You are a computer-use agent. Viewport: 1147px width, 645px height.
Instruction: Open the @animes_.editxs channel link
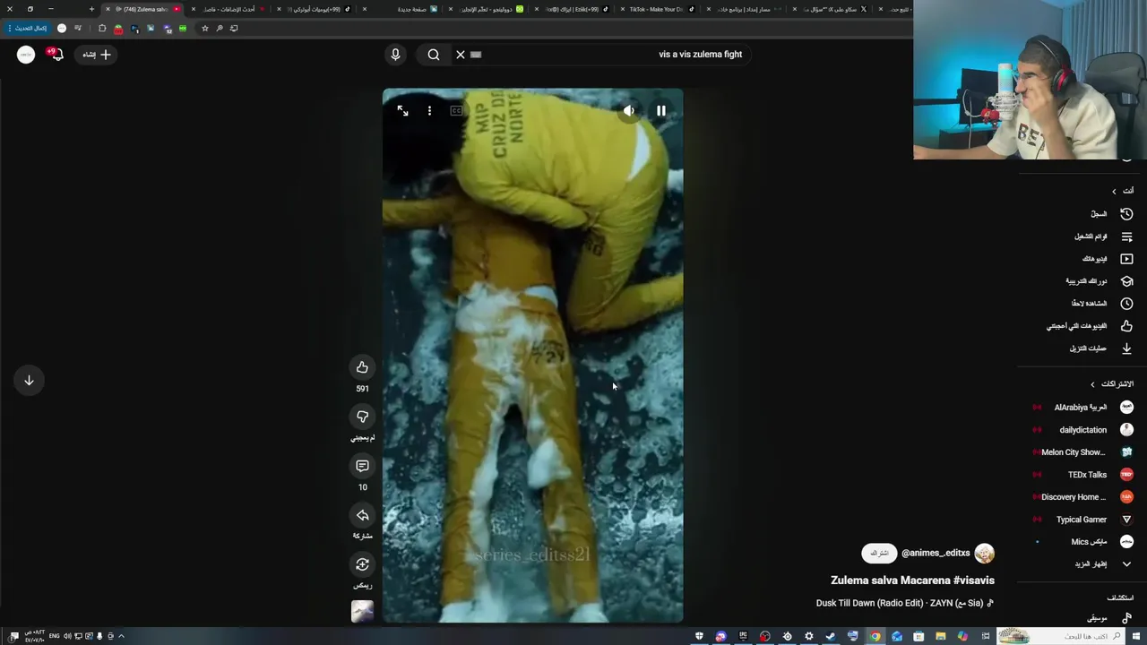pos(936,554)
